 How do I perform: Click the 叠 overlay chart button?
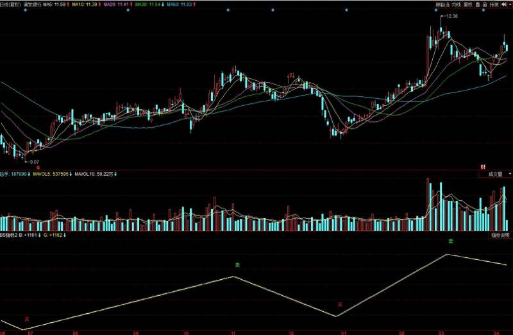click(478, 4)
